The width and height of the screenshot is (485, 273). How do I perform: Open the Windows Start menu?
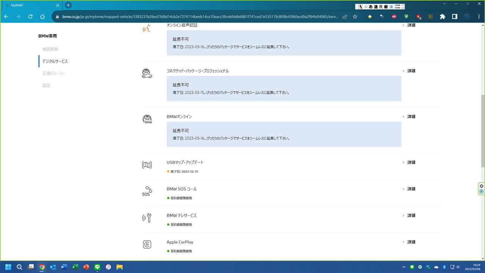8,267
